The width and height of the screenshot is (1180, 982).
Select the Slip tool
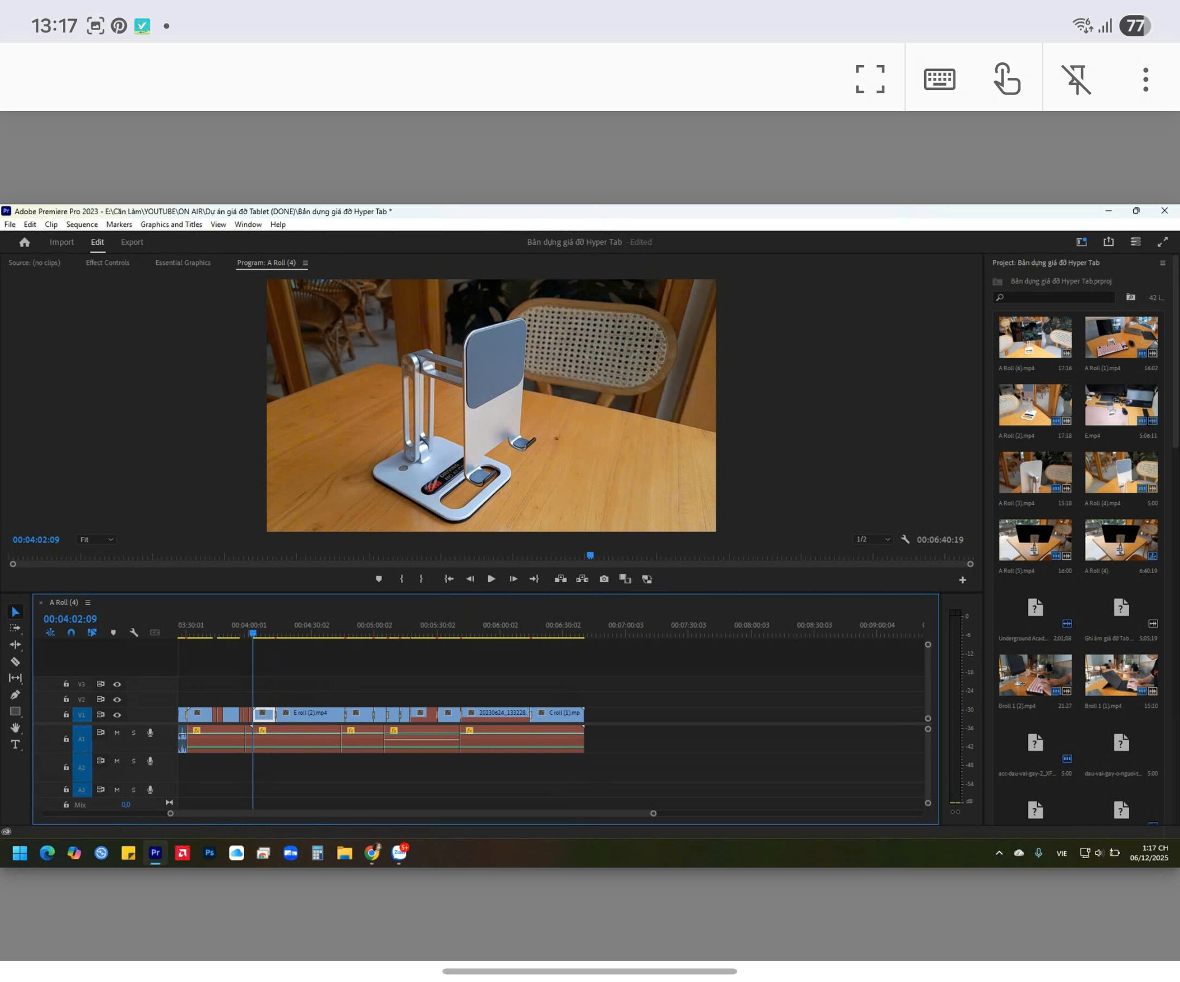pyautogui.click(x=16, y=678)
